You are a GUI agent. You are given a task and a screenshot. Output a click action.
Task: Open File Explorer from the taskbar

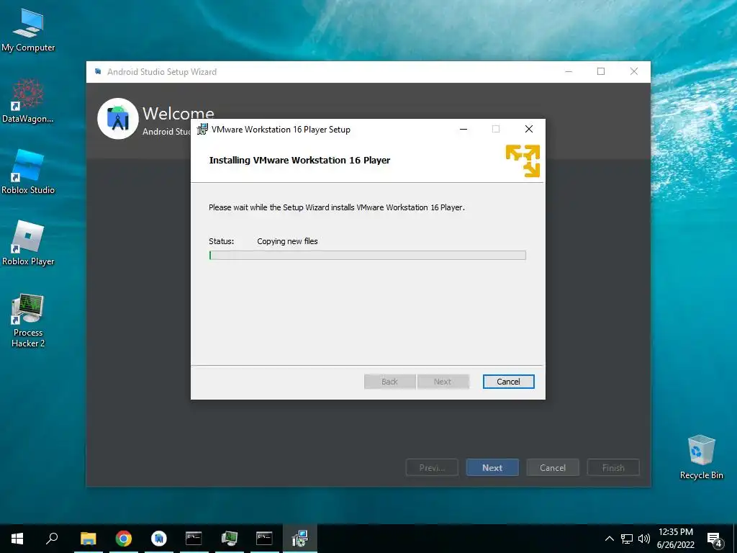pyautogui.click(x=88, y=539)
